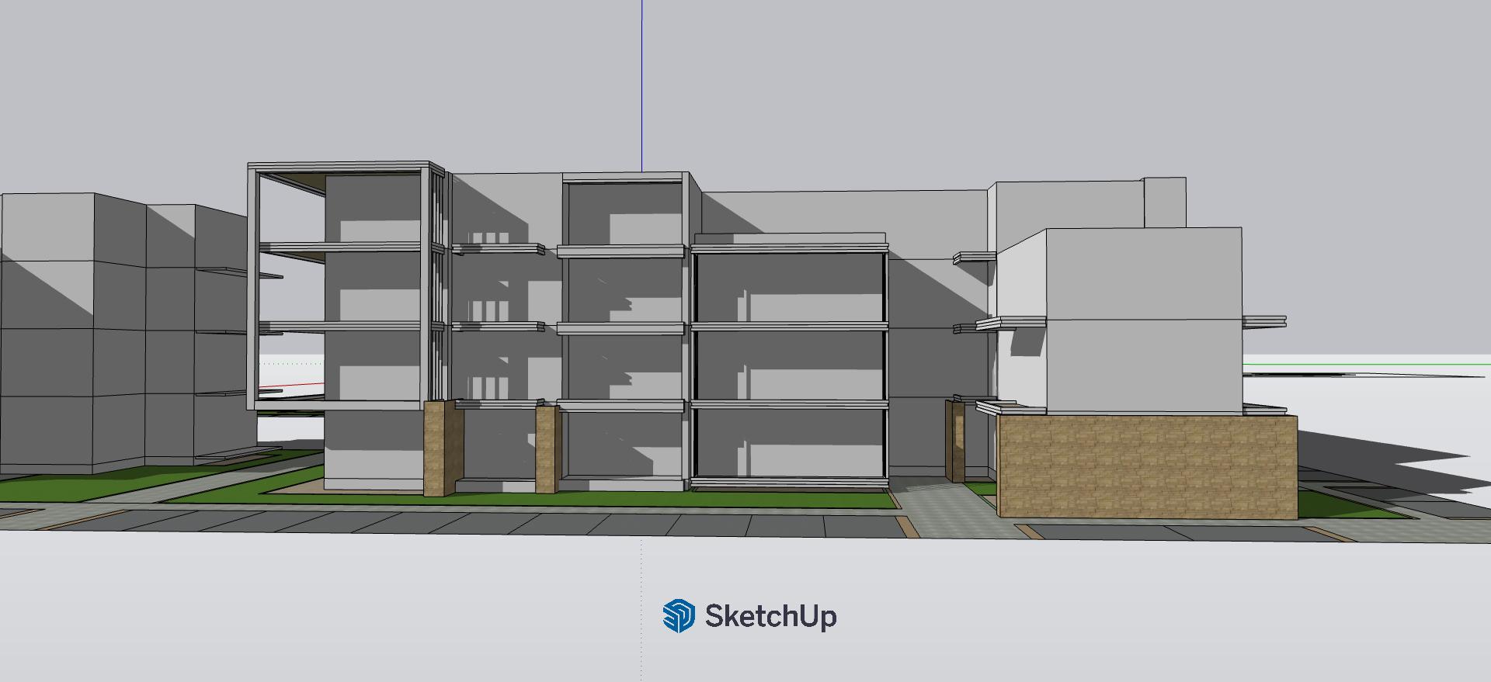Select the second stone pillar from left
Screen dimensions: 1491x682
tap(546, 450)
